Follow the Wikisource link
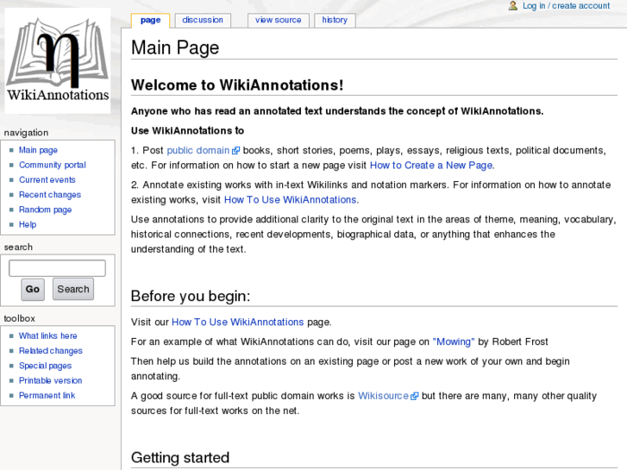This screenshot has height=470, width=627. point(383,396)
